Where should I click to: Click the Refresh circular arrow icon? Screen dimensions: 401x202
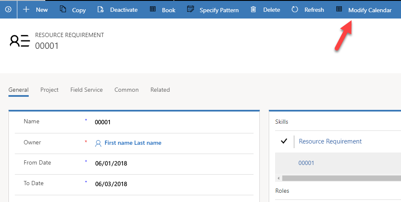click(295, 9)
